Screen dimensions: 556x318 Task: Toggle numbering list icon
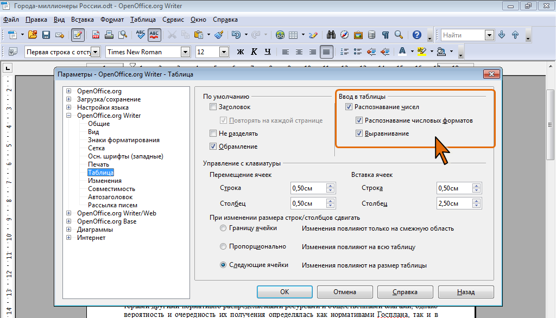click(x=344, y=52)
